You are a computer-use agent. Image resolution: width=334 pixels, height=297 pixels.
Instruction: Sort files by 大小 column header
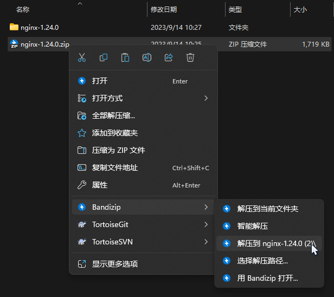tap(300, 9)
